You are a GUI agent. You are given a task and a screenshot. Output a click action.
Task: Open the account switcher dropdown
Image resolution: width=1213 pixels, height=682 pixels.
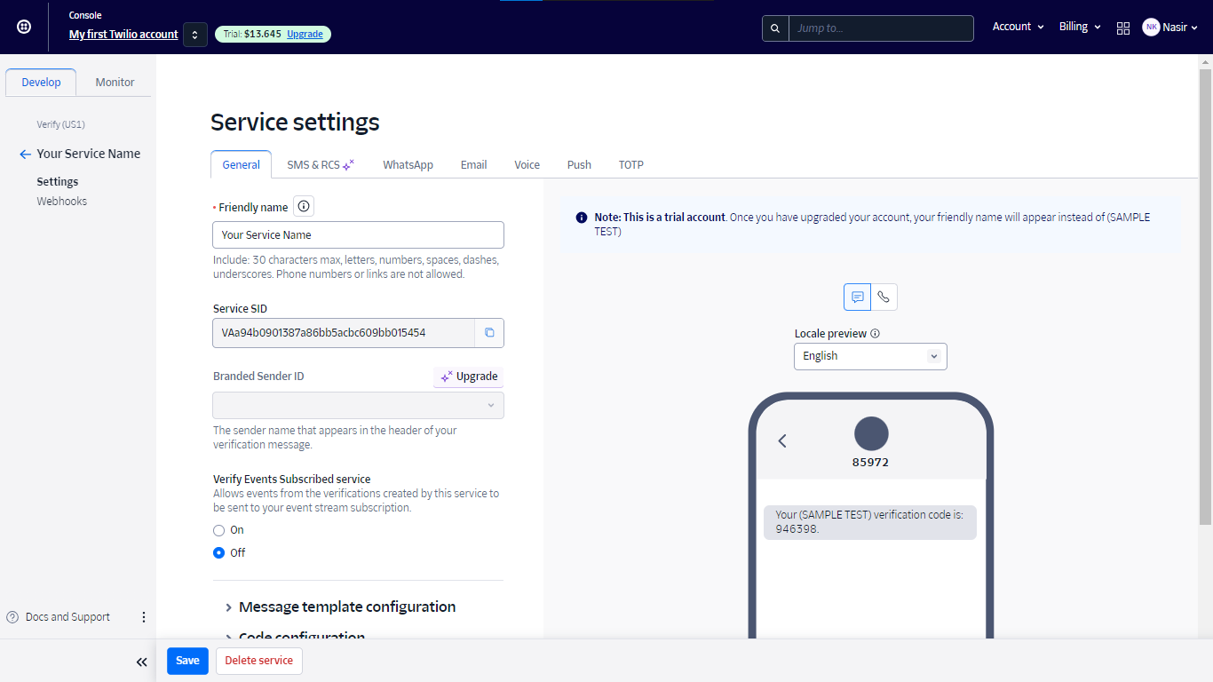(x=195, y=35)
